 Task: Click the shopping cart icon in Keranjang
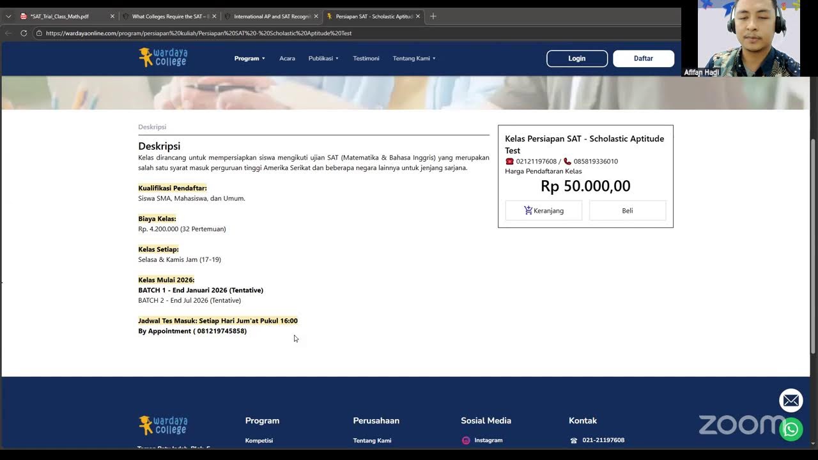coord(528,210)
